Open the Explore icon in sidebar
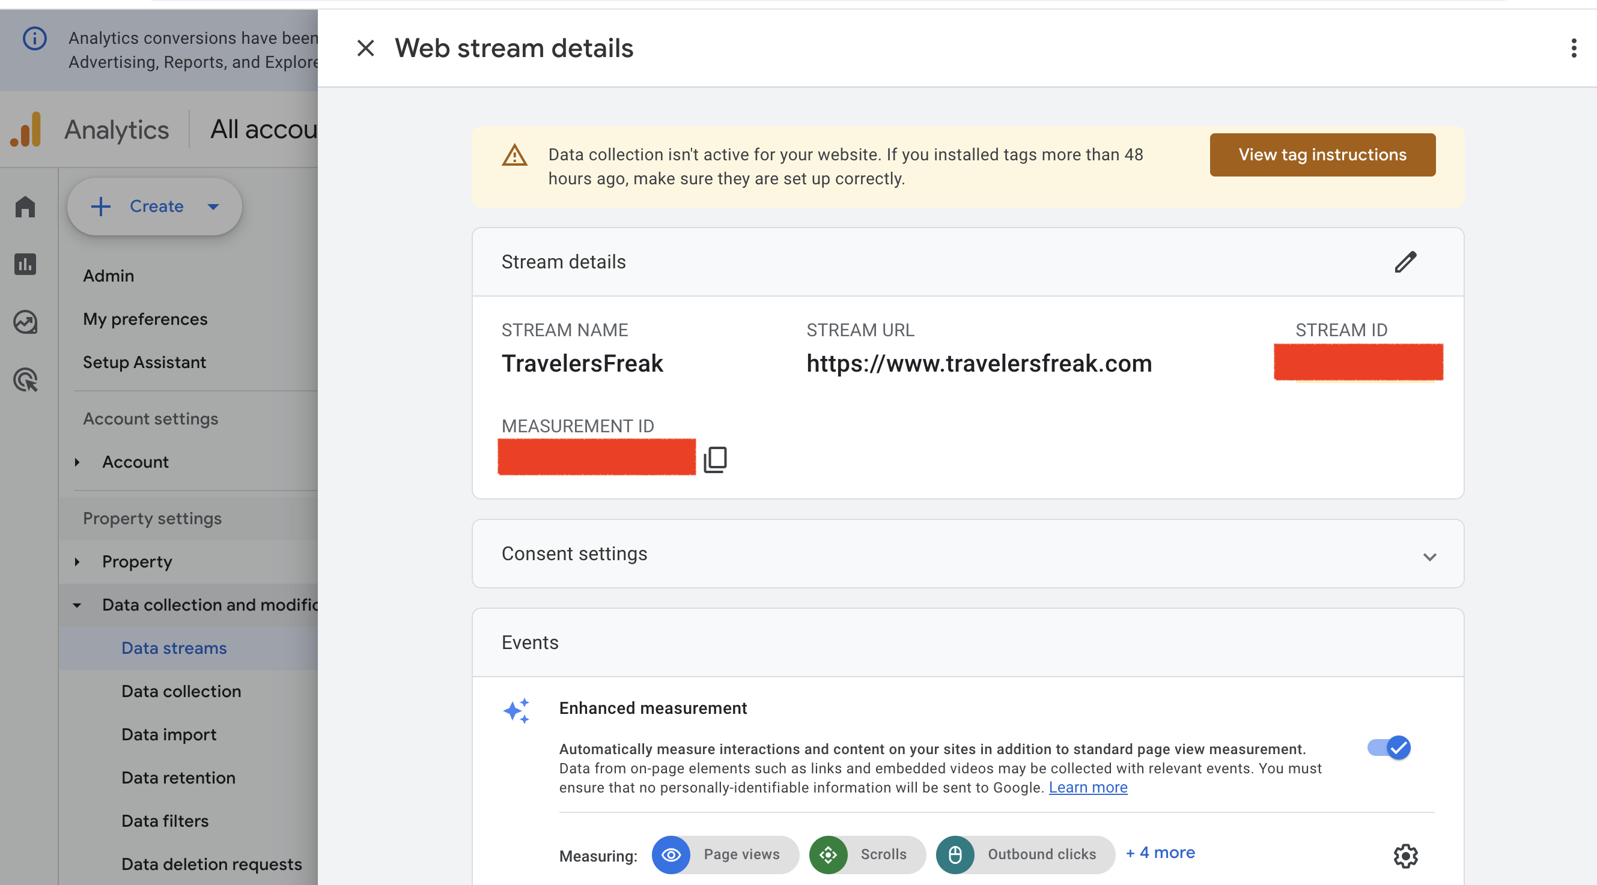1597x885 pixels. tap(25, 322)
